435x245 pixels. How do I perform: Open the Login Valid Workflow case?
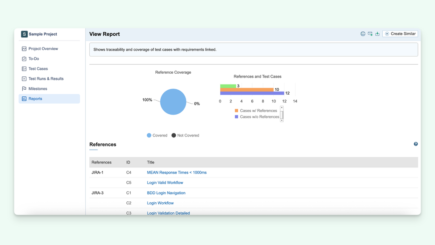tap(165, 183)
